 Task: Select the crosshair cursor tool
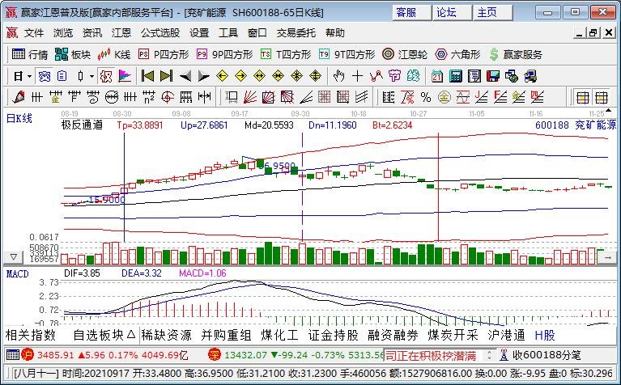click(357, 76)
